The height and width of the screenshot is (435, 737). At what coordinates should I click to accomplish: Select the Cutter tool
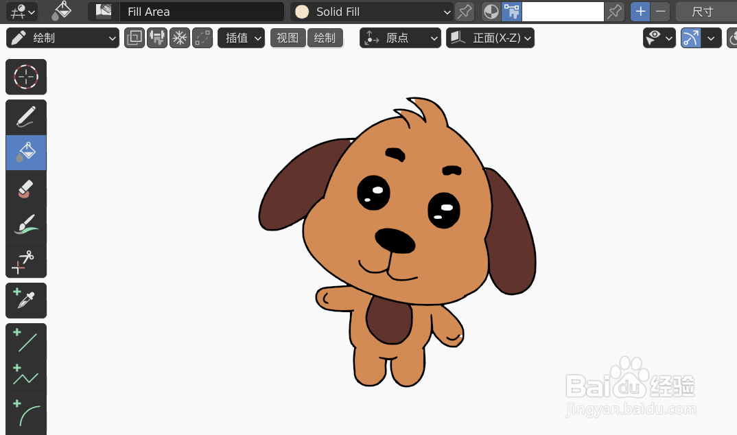pyautogui.click(x=26, y=259)
